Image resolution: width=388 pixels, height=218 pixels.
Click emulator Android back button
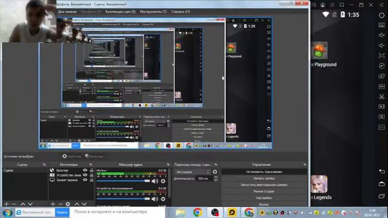[381, 171]
